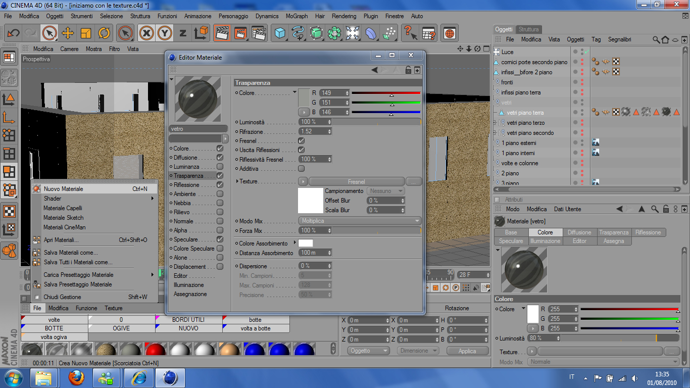Open the spline tools icon
690x388 pixels.
pos(298,33)
